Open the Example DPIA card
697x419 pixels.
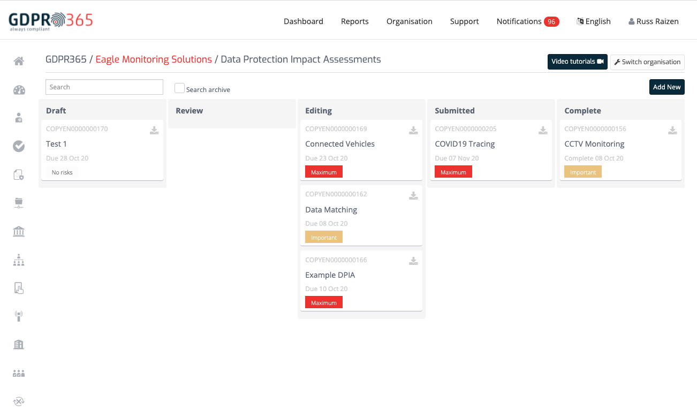(361, 281)
